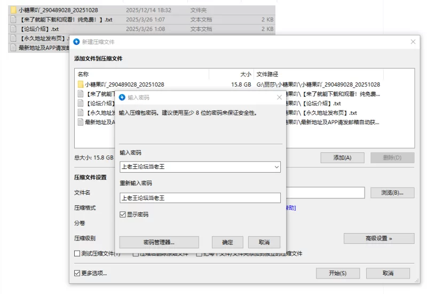427x294 pixels.
Task: Click the resize grip of 新建压缩文件 window
Action: [x=417, y=280]
